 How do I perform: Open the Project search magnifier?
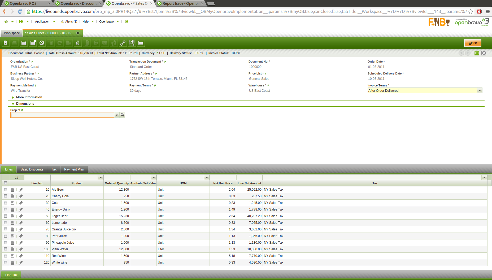coord(122,115)
